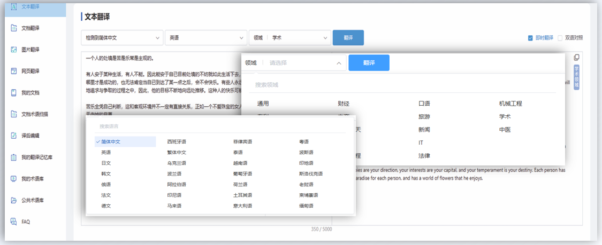Open 译后编辑 via its sidebar icon

pos(14,136)
